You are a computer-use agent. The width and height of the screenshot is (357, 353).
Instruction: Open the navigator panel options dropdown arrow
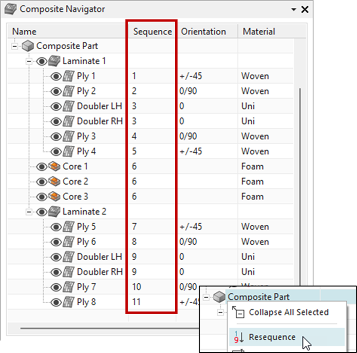pos(293,9)
